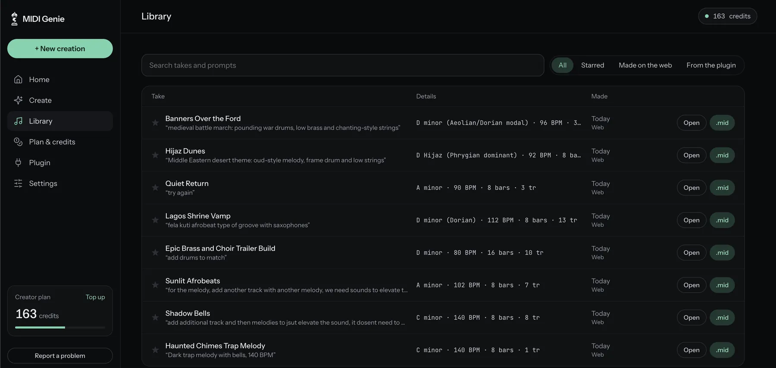Viewport: 776px width, 368px height.
Task: Open the Plugin page
Action: [x=60, y=163]
